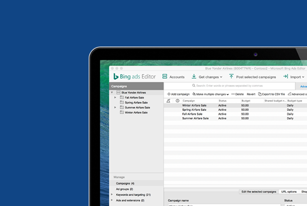The height and width of the screenshot is (206, 307).
Task: Click the Accounts button label
Action: 177,77
